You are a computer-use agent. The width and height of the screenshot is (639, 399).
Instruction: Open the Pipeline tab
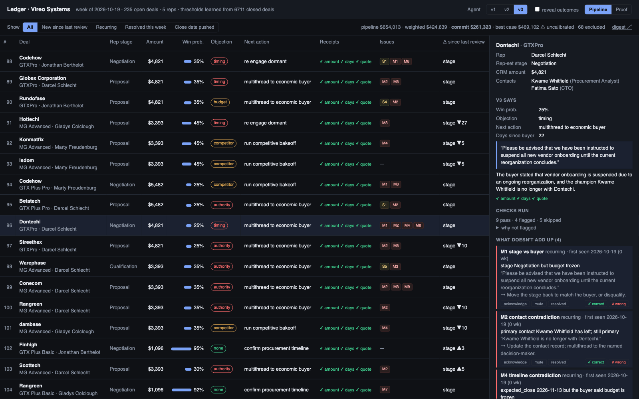(x=598, y=10)
